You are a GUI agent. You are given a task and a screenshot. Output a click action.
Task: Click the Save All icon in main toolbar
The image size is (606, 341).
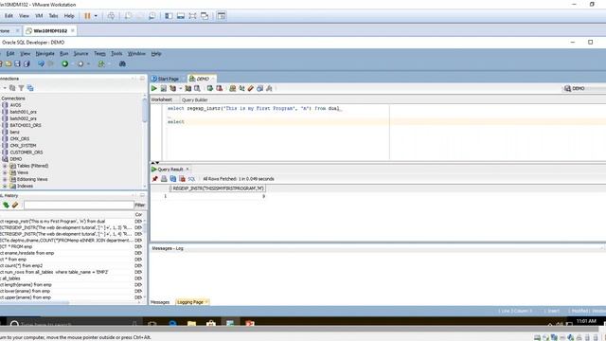click(27, 63)
